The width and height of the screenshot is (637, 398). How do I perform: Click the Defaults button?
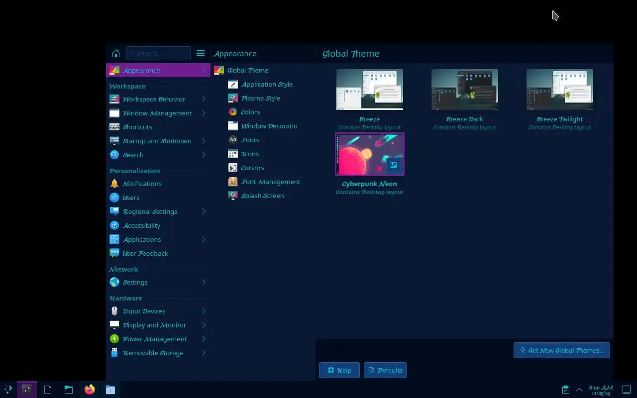(x=385, y=370)
